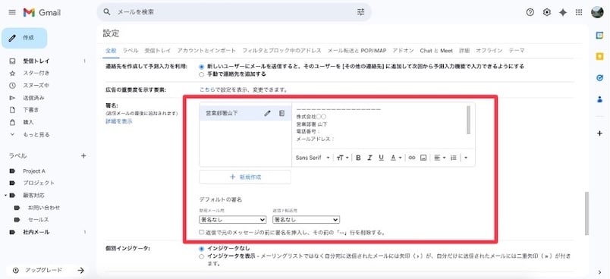610x279 pixels.
Task: Edit the 営業部署山下 signature name pencil
Action: click(x=267, y=113)
